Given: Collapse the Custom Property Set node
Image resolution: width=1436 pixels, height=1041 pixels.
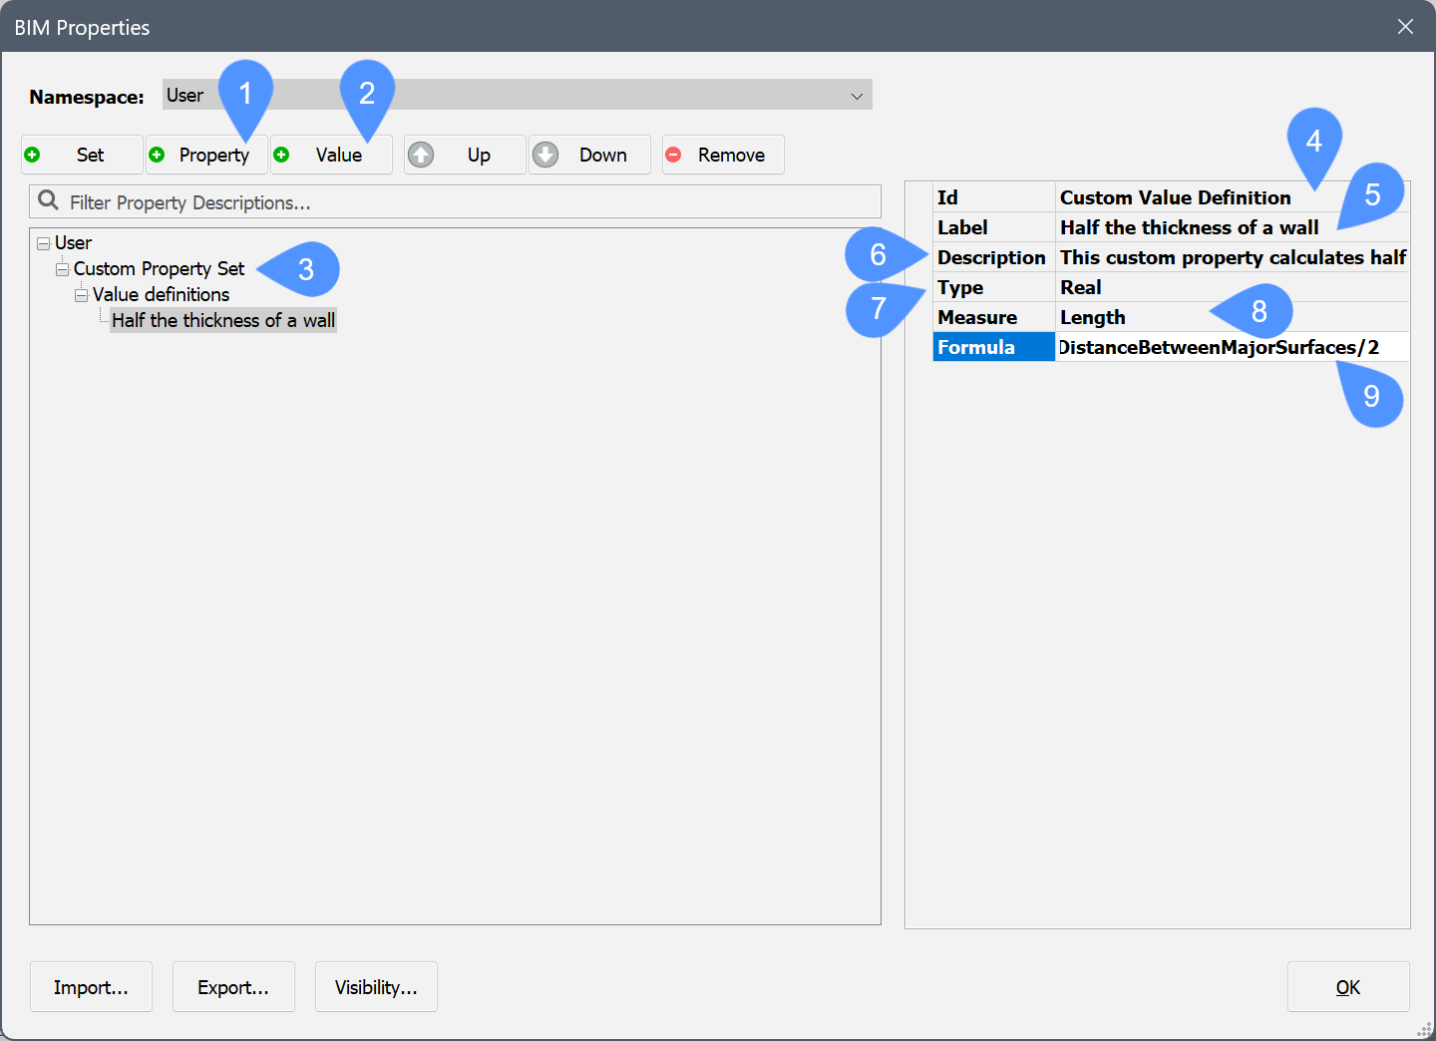Looking at the screenshot, I should pos(62,269).
